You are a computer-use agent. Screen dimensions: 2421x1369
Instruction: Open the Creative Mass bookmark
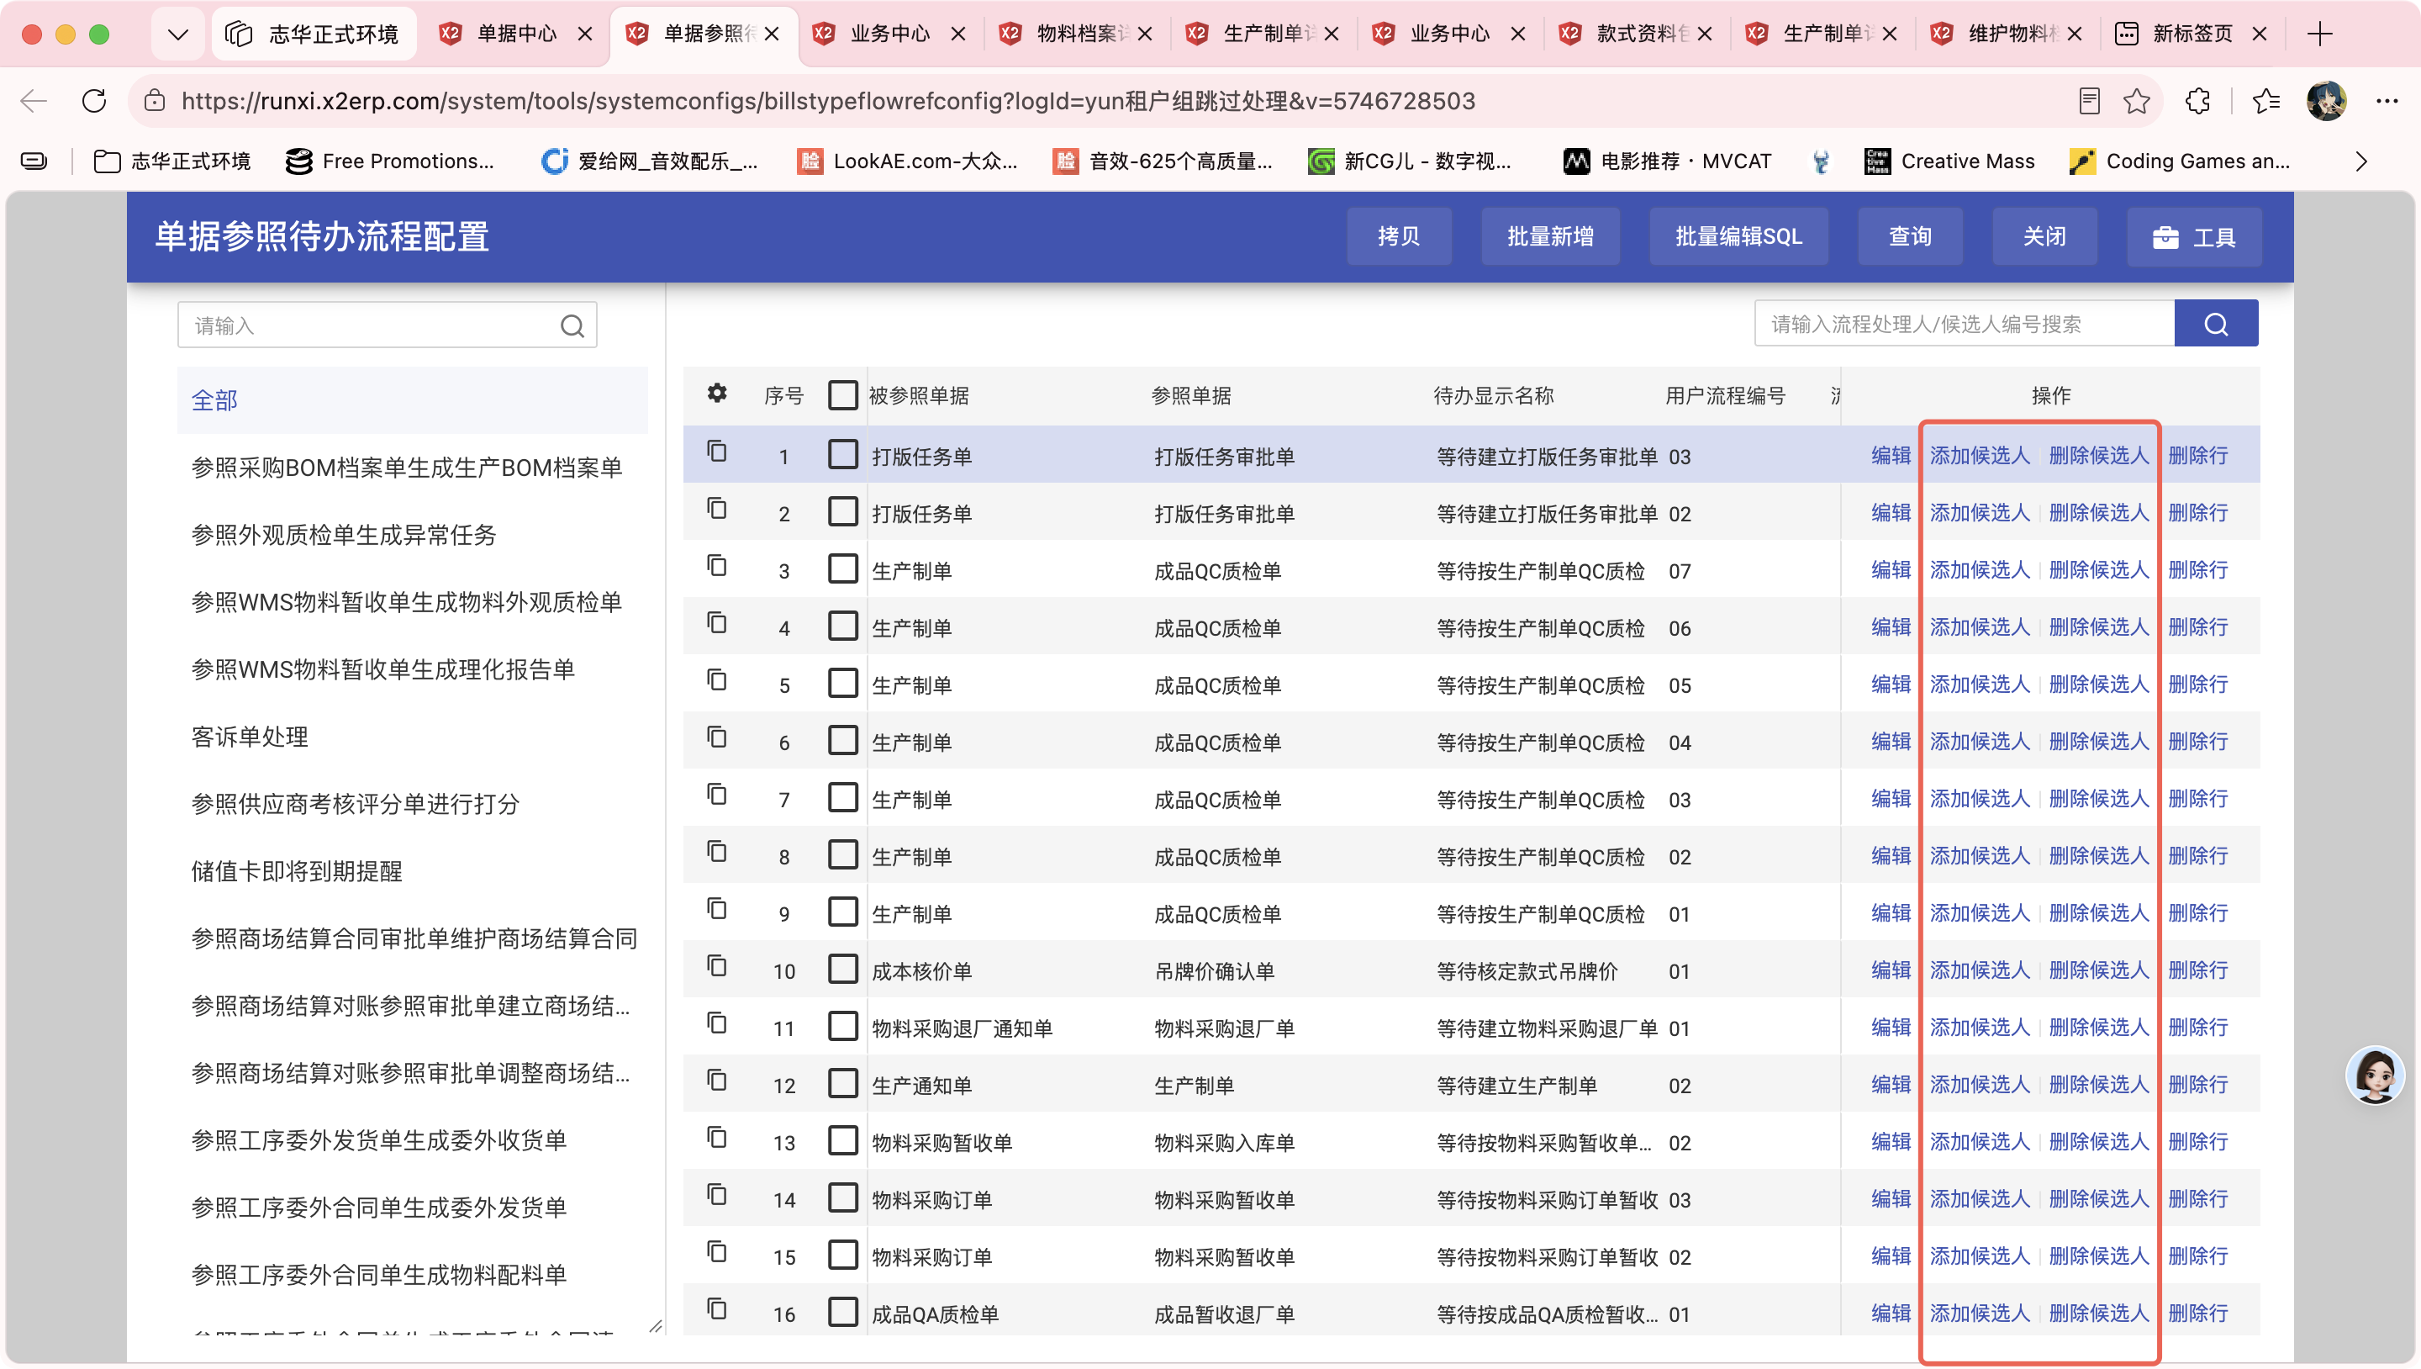pyautogui.click(x=1949, y=161)
